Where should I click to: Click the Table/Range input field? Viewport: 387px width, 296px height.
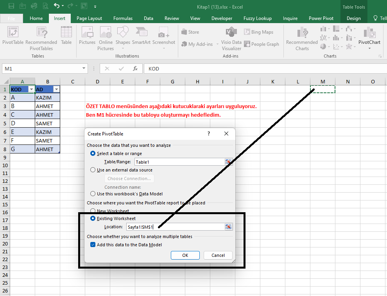[x=179, y=162]
